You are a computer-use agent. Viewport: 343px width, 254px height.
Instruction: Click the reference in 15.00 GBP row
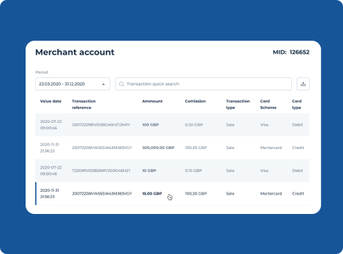coord(102,193)
